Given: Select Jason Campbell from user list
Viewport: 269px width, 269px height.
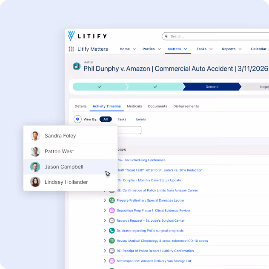Looking at the screenshot, I should 70,167.
